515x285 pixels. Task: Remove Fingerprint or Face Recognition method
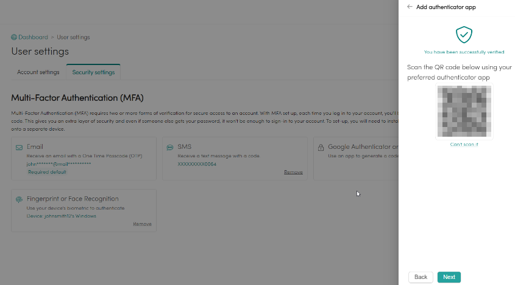142,224
